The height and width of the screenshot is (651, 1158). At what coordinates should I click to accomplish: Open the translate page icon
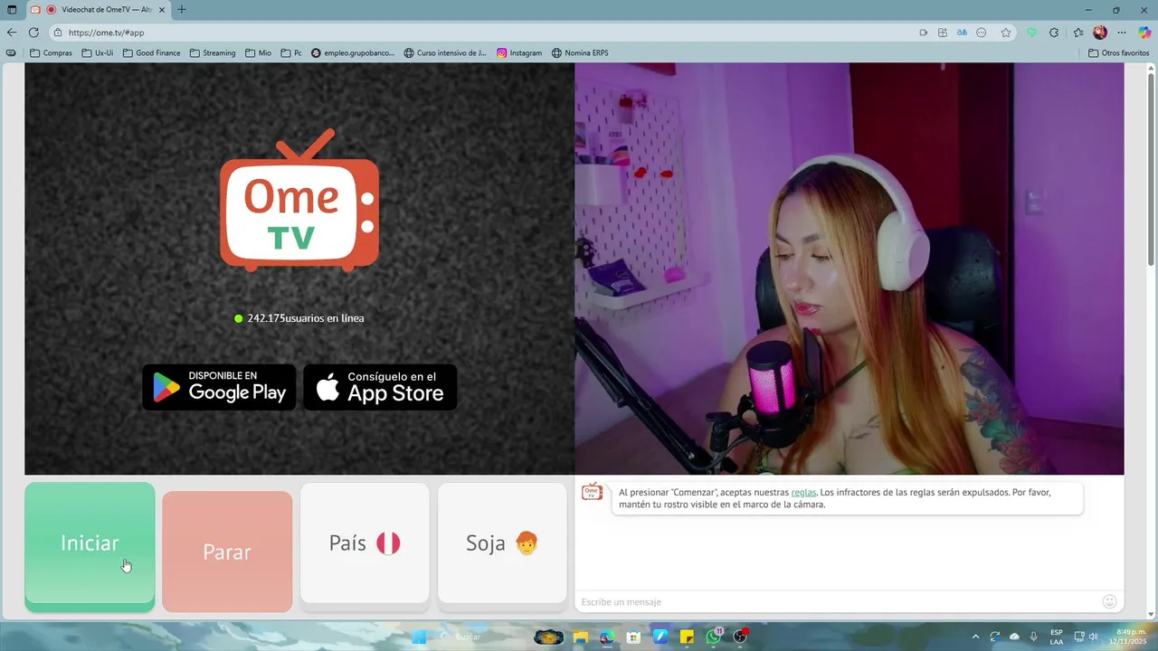[x=963, y=33]
